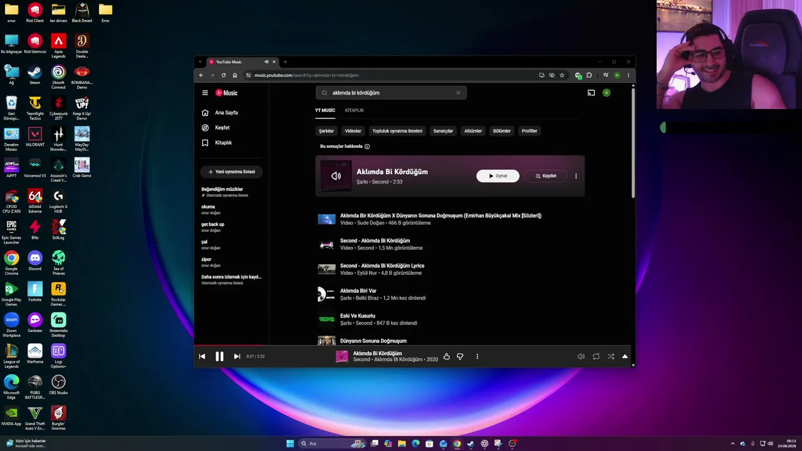Open the zipor playlist
This screenshot has height=451, width=802.
(211, 262)
